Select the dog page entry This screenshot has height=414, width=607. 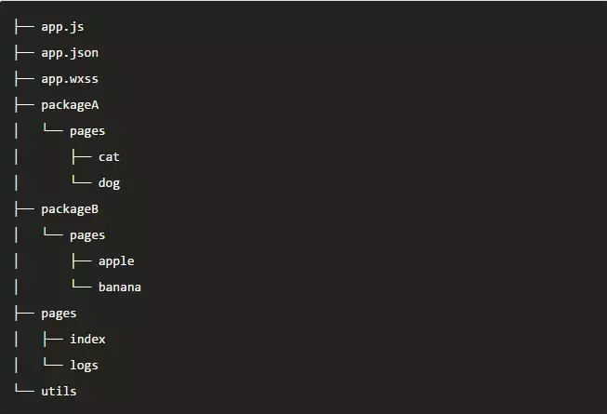tap(109, 183)
